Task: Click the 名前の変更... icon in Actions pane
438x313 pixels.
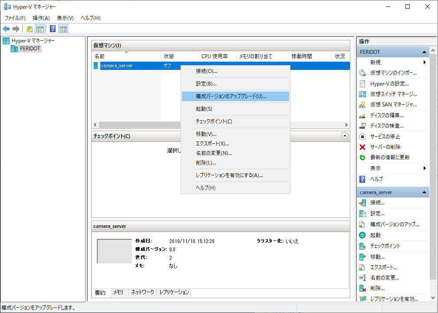Action: pos(362,278)
